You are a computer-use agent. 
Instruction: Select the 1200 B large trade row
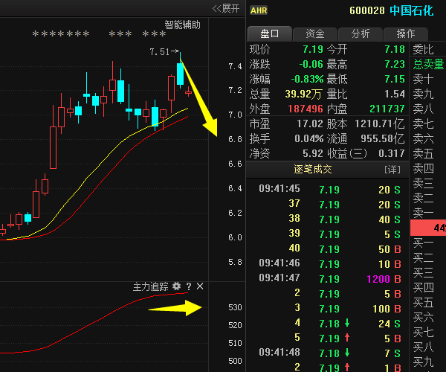[x=329, y=279]
